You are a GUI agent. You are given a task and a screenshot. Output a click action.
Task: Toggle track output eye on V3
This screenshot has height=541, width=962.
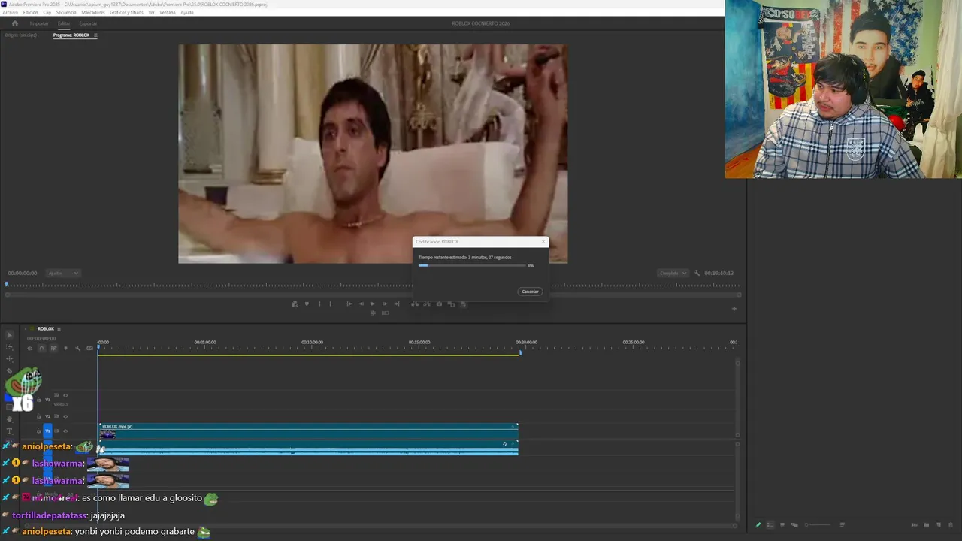click(x=65, y=395)
